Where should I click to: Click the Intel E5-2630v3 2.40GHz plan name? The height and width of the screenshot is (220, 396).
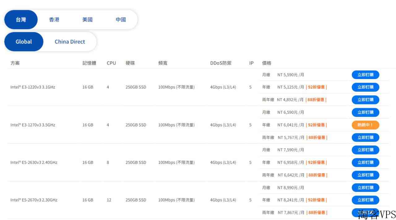34,163
